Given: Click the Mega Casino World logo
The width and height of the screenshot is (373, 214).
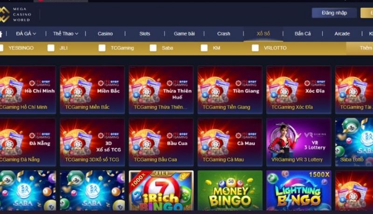Looking at the screenshot, I should tap(15, 14).
